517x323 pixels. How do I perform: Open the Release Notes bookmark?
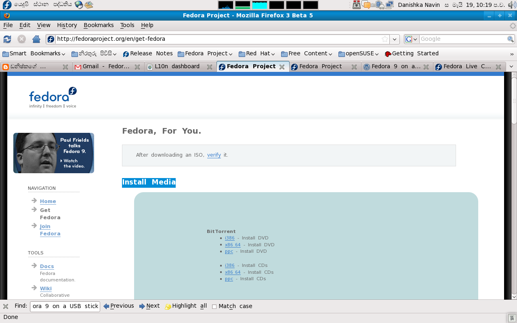148,54
